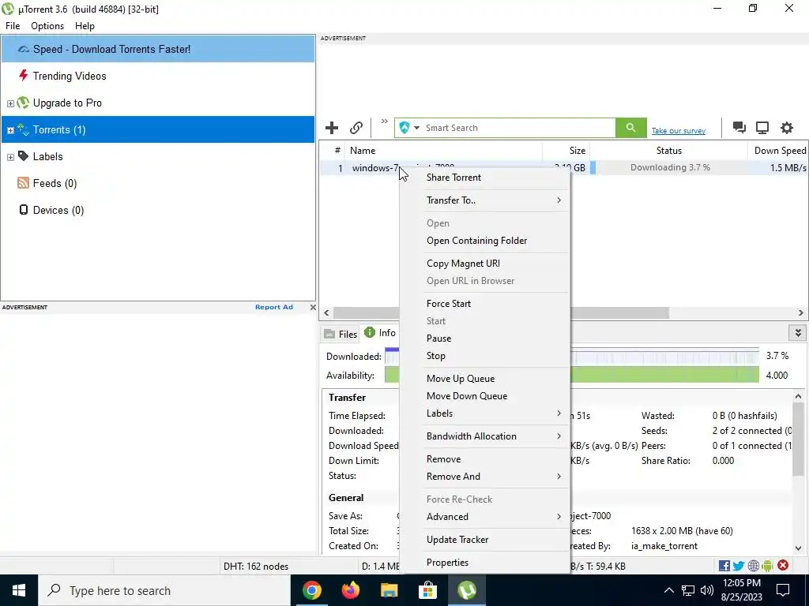Click the globe web icon in status bar
Viewport: 809px width, 606px height.
753,566
